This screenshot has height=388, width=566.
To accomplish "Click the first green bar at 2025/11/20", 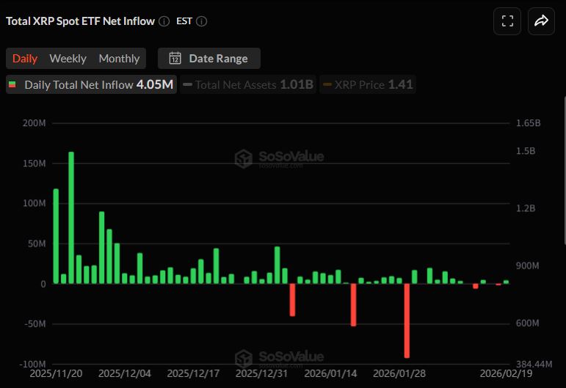I will pos(56,235).
